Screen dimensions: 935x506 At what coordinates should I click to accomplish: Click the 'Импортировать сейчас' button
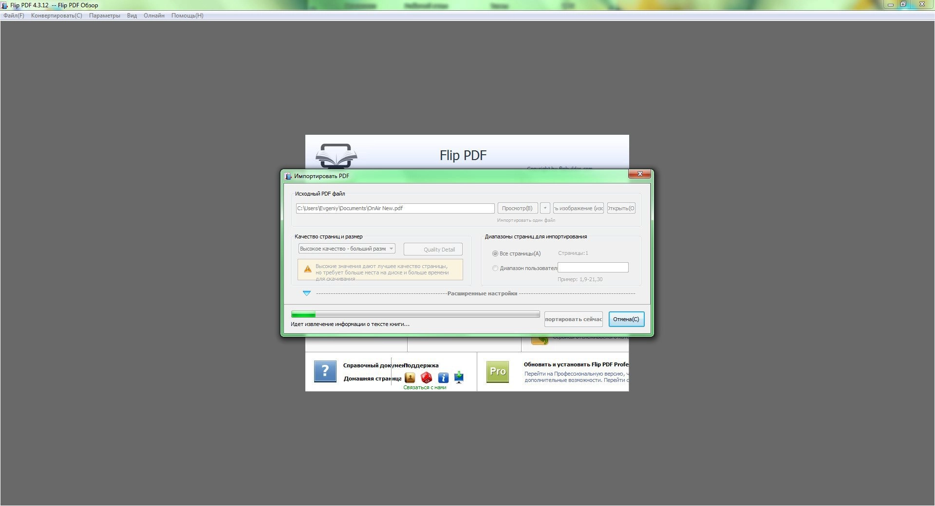pyautogui.click(x=574, y=319)
